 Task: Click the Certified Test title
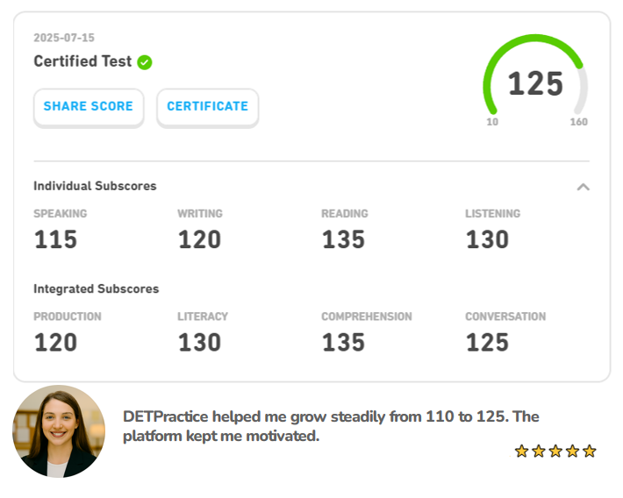[x=82, y=61]
